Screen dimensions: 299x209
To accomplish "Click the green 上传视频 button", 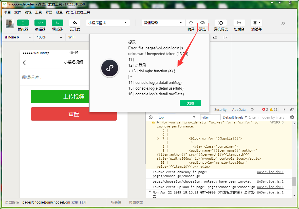I will click(60, 96).
